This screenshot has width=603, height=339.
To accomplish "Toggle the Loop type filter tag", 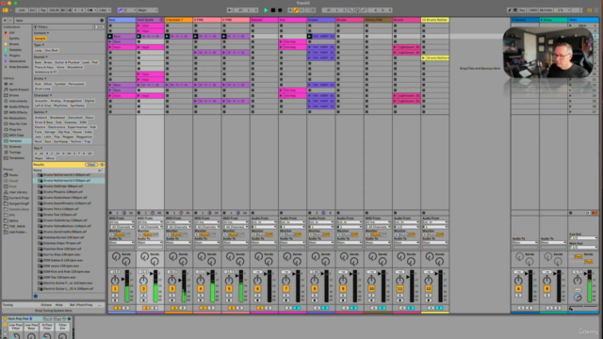I will click(38, 50).
